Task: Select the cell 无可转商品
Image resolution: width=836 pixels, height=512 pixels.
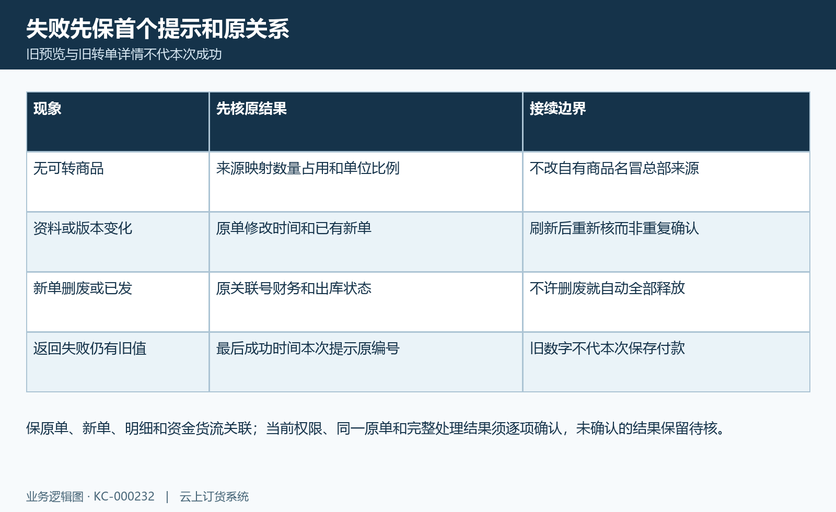Action: pyautogui.click(x=118, y=182)
